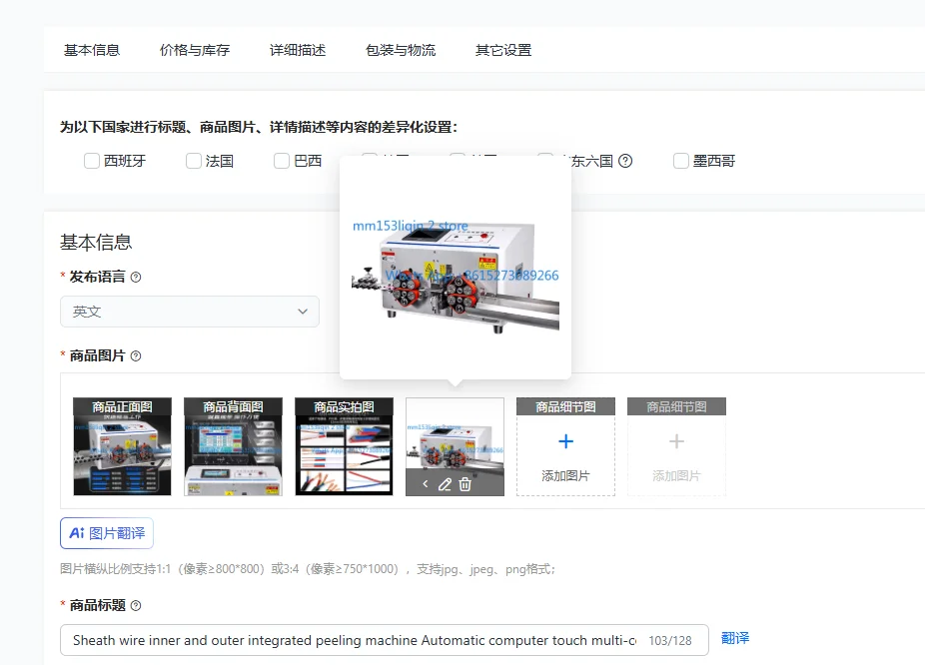Tick the 法国 checkbox
The width and height of the screenshot is (925, 665).
point(194,161)
